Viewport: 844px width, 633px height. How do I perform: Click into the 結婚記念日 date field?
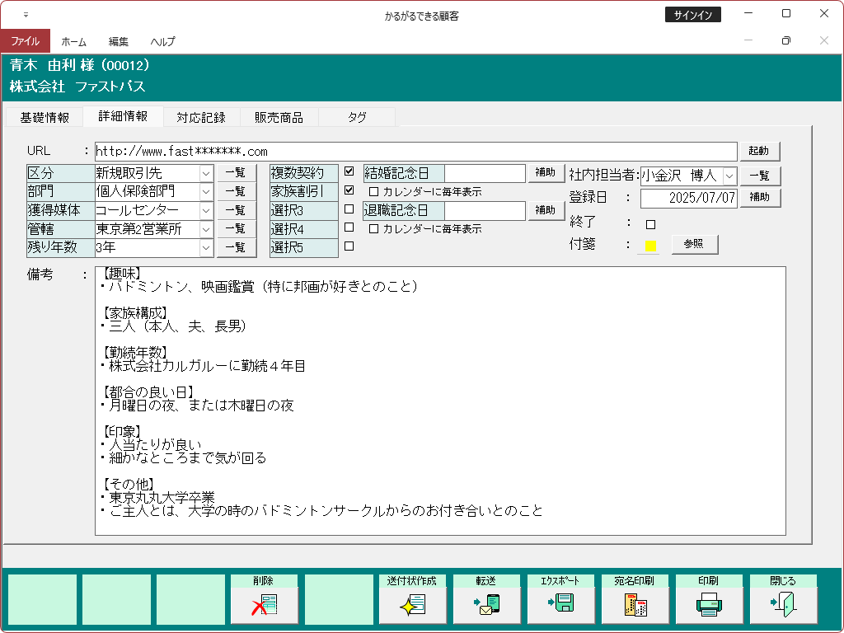(x=485, y=173)
